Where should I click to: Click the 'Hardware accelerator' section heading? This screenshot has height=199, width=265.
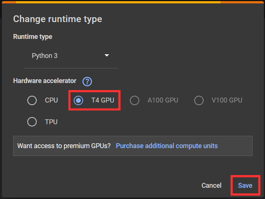[x=45, y=81]
